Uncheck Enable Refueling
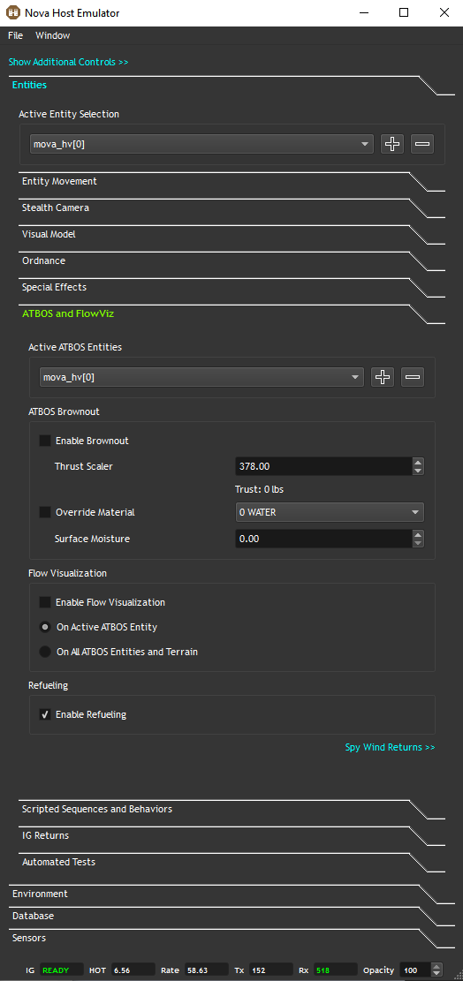 point(45,713)
